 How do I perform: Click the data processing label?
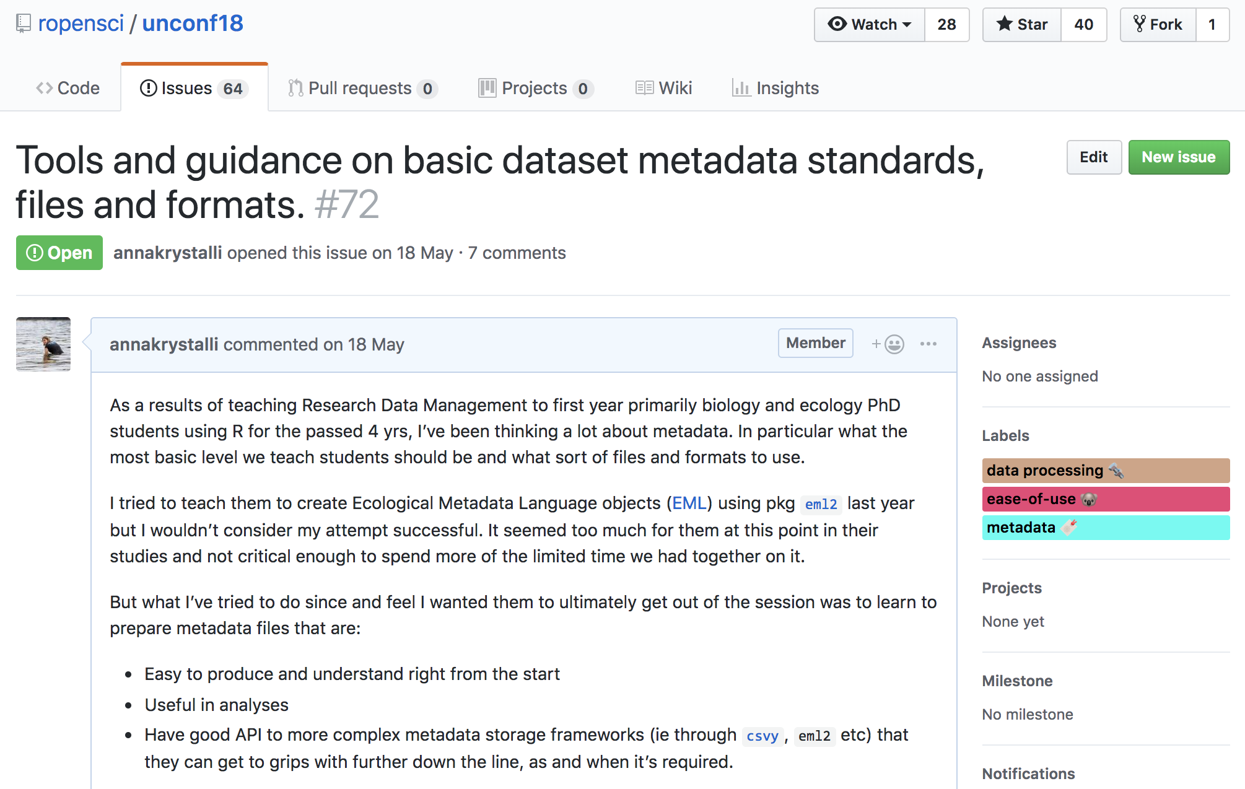(x=1105, y=471)
